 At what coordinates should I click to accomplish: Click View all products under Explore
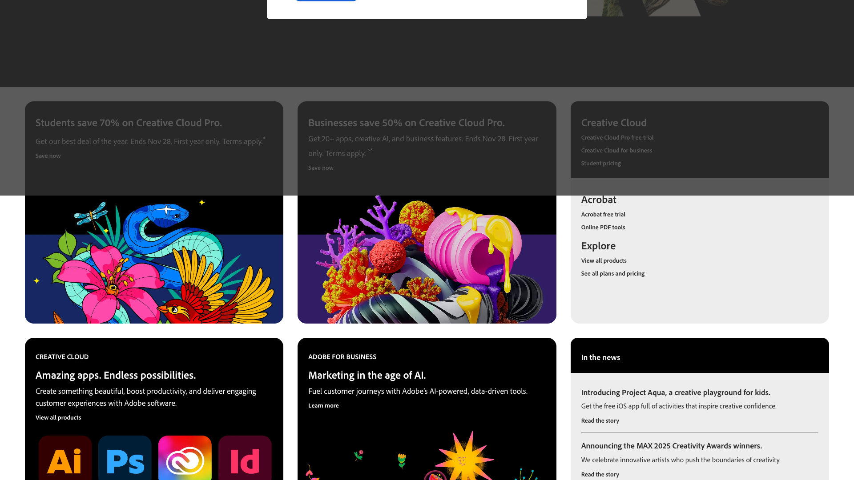pyautogui.click(x=604, y=260)
